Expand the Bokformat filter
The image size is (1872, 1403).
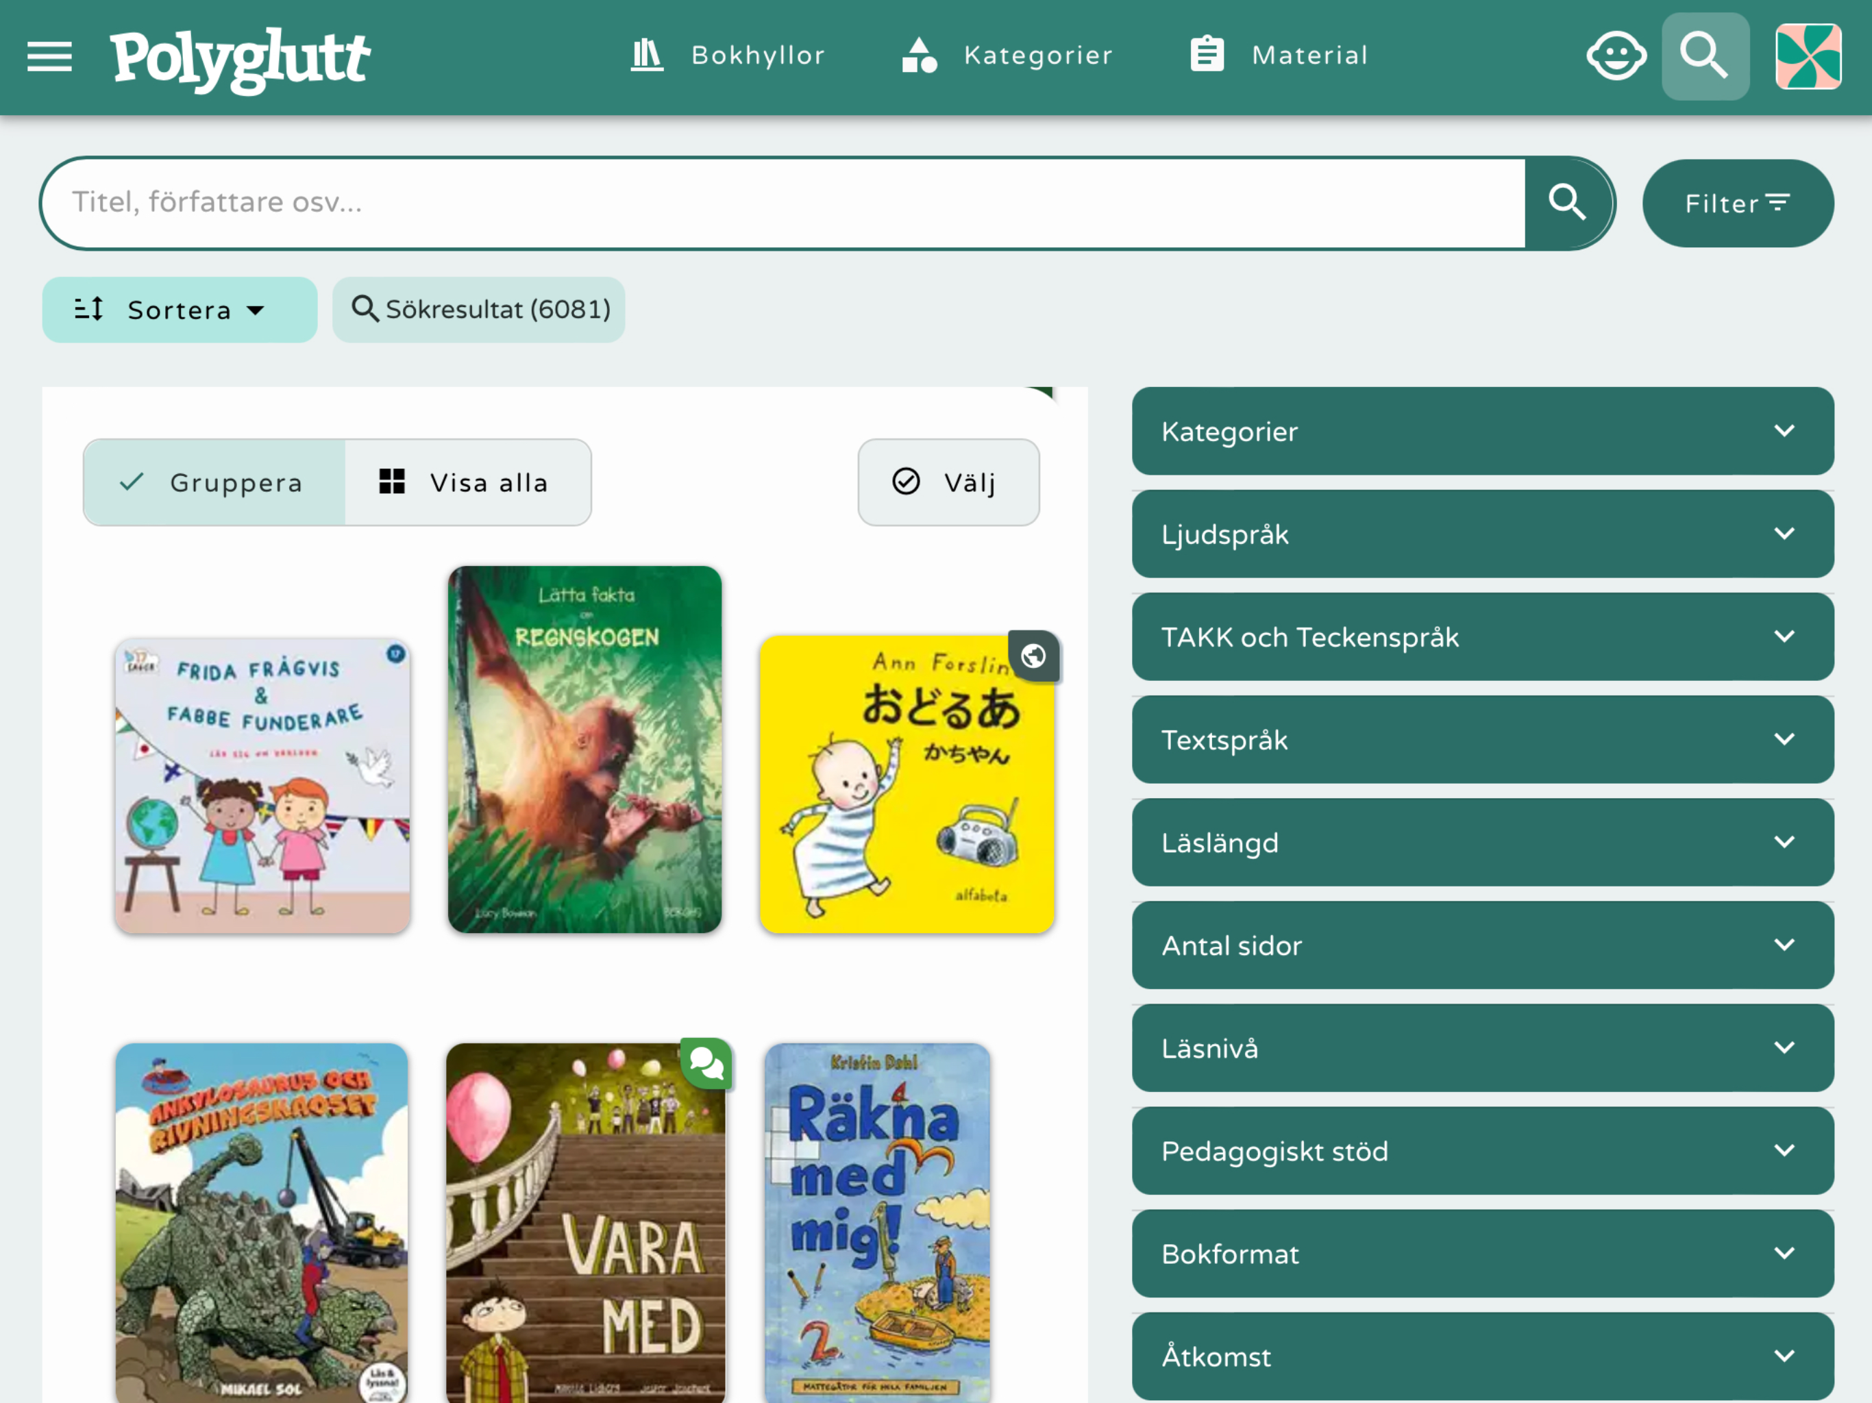[1483, 1254]
